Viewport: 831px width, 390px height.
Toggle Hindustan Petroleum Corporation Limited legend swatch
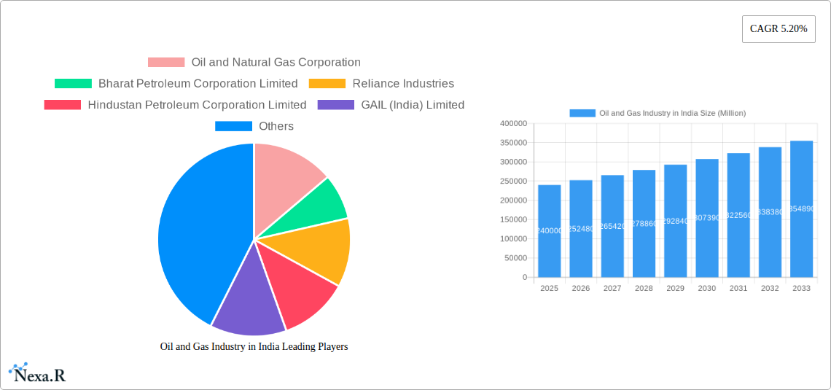(x=63, y=104)
